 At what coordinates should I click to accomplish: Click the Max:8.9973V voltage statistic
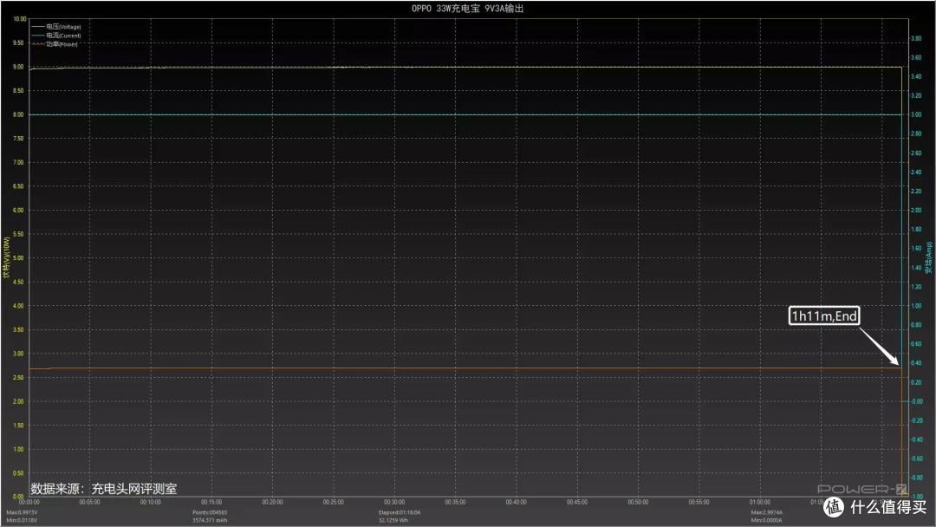[22, 512]
